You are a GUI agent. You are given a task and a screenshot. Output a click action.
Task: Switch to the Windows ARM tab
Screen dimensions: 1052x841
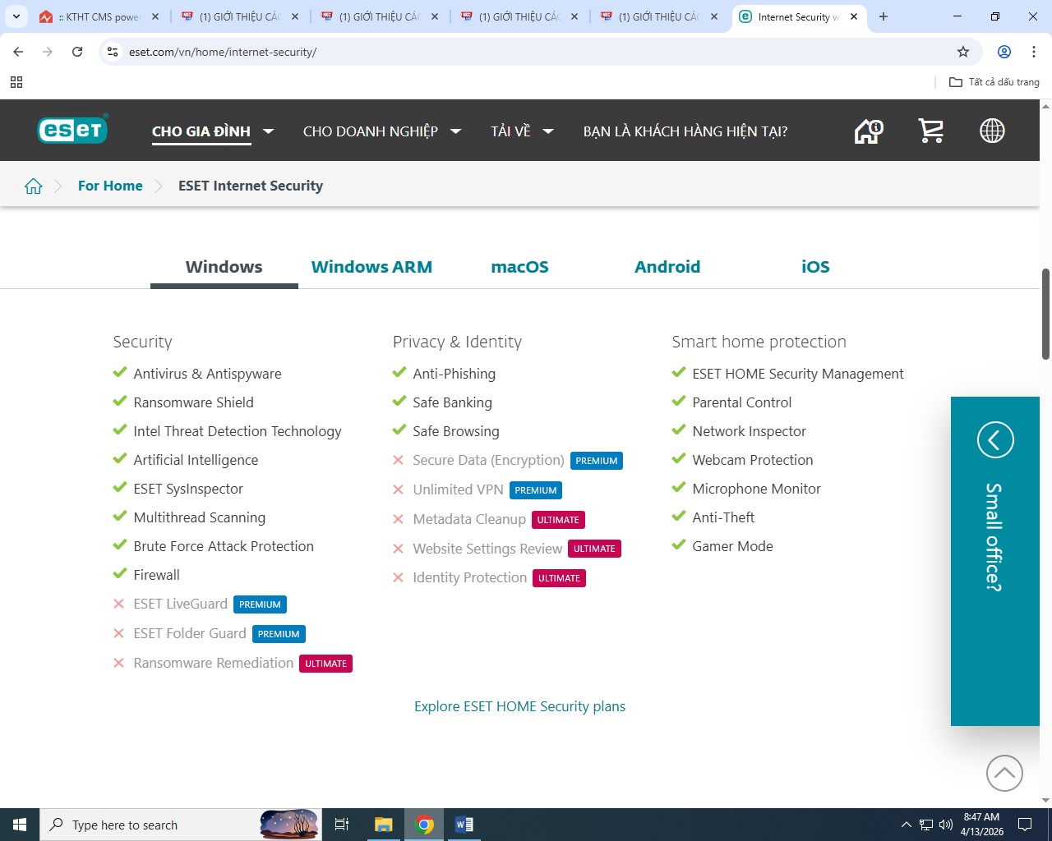pos(371,267)
